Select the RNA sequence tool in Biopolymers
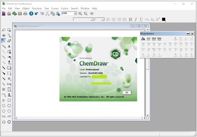Image resolution: width=197 pixels, height=137 pixels. [x=159, y=39]
